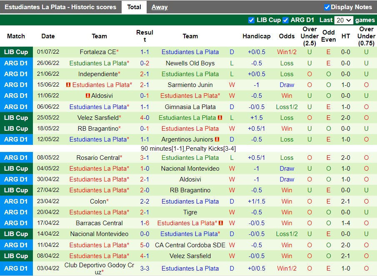This screenshot has height=276, width=377.
Task: Switch to the Total tab
Action: click(134, 7)
